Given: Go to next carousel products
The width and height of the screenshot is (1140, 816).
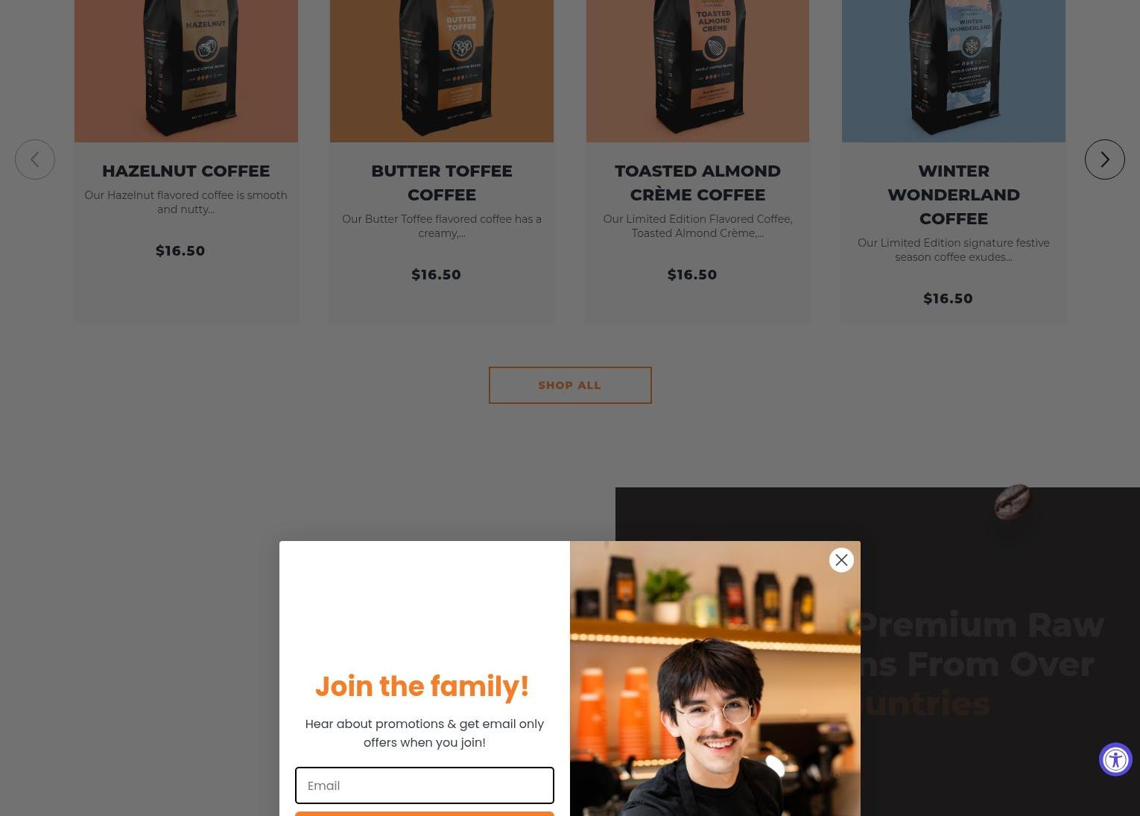Looking at the screenshot, I should tap(1104, 159).
